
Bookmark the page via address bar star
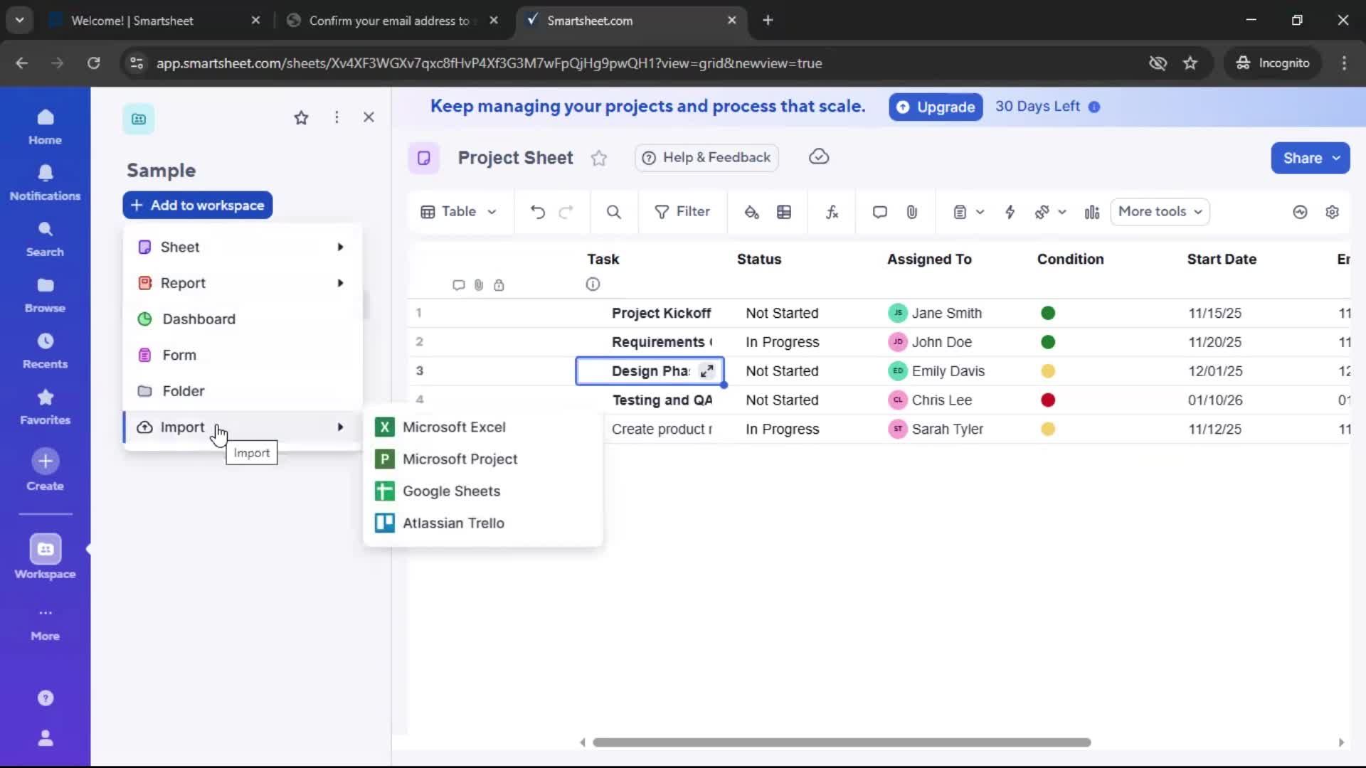point(1191,63)
